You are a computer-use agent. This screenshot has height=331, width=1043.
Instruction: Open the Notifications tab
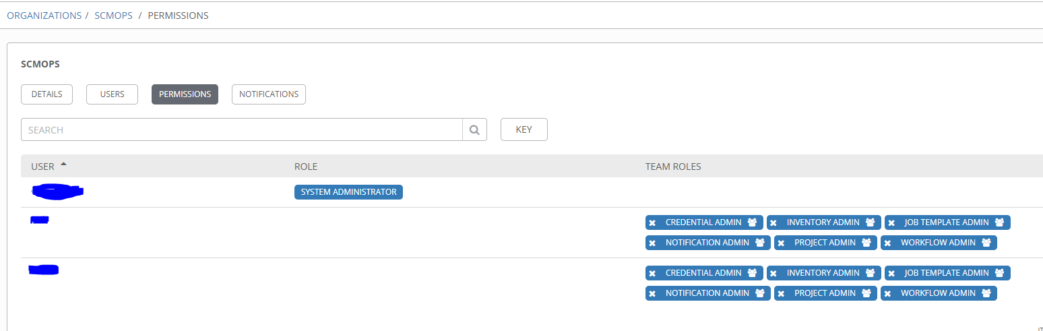click(269, 94)
